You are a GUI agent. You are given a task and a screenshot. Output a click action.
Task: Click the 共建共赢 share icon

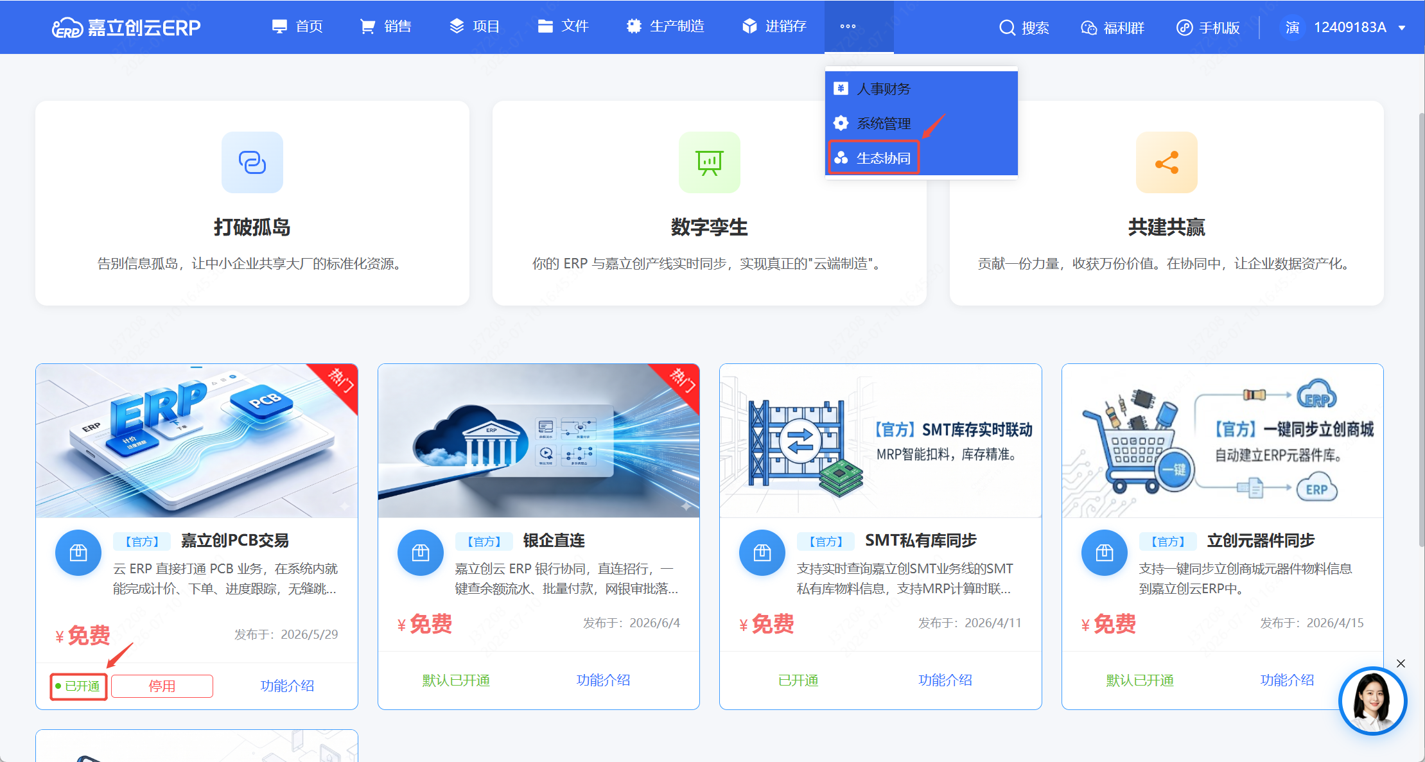tap(1167, 162)
